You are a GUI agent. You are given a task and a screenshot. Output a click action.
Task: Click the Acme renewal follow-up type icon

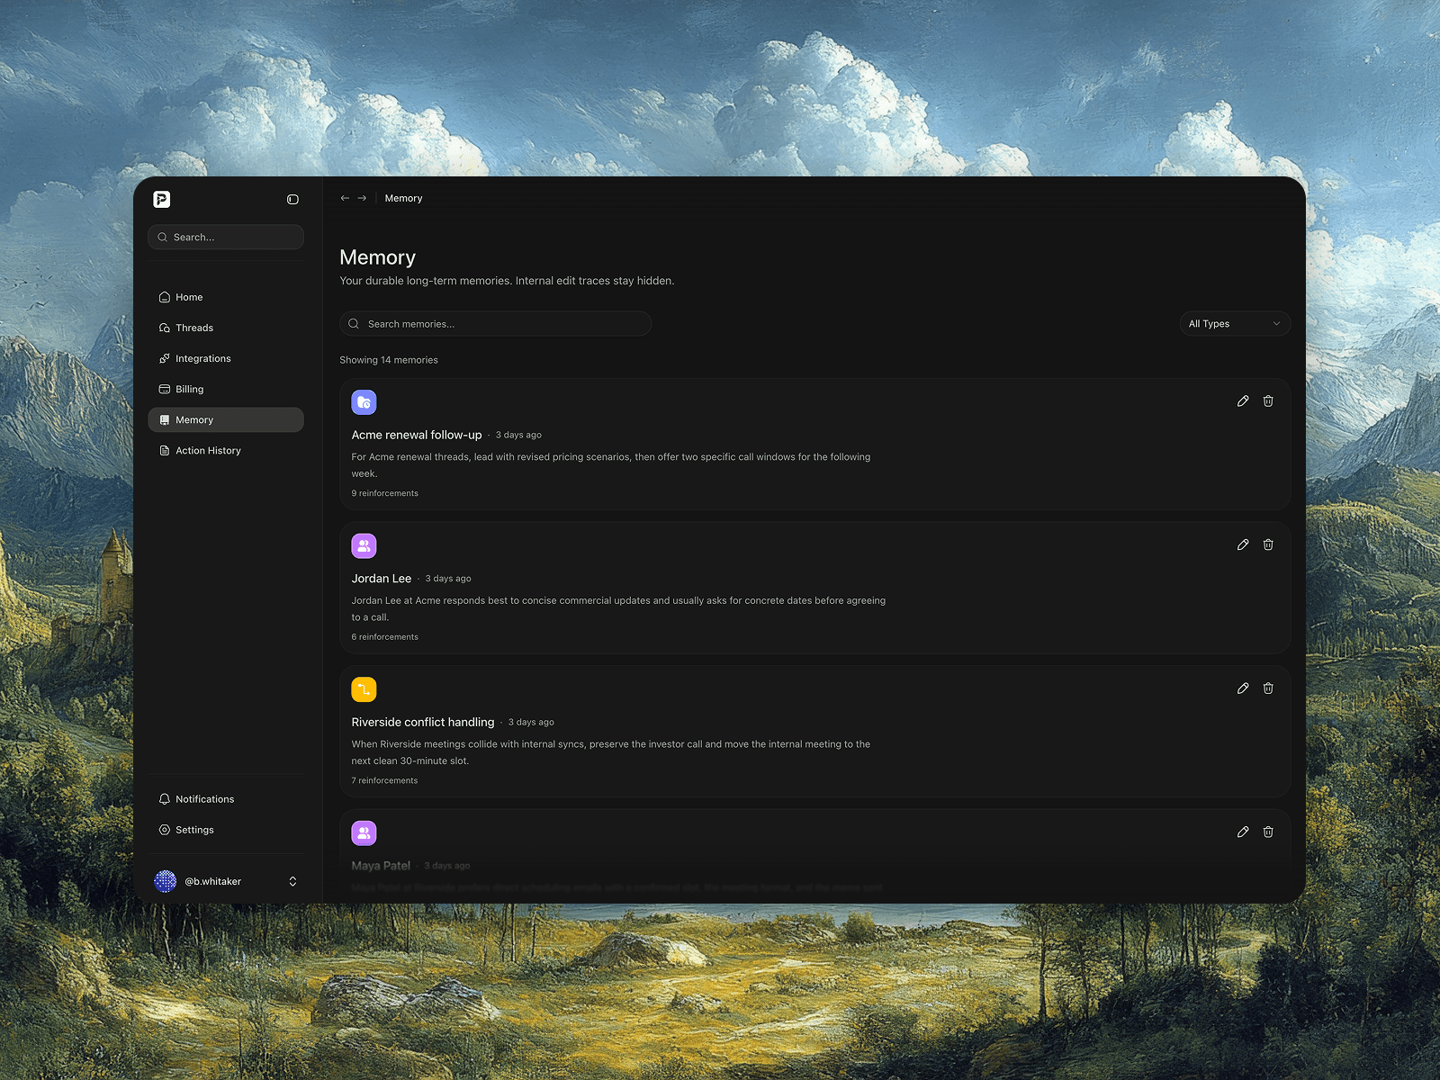[x=364, y=402]
